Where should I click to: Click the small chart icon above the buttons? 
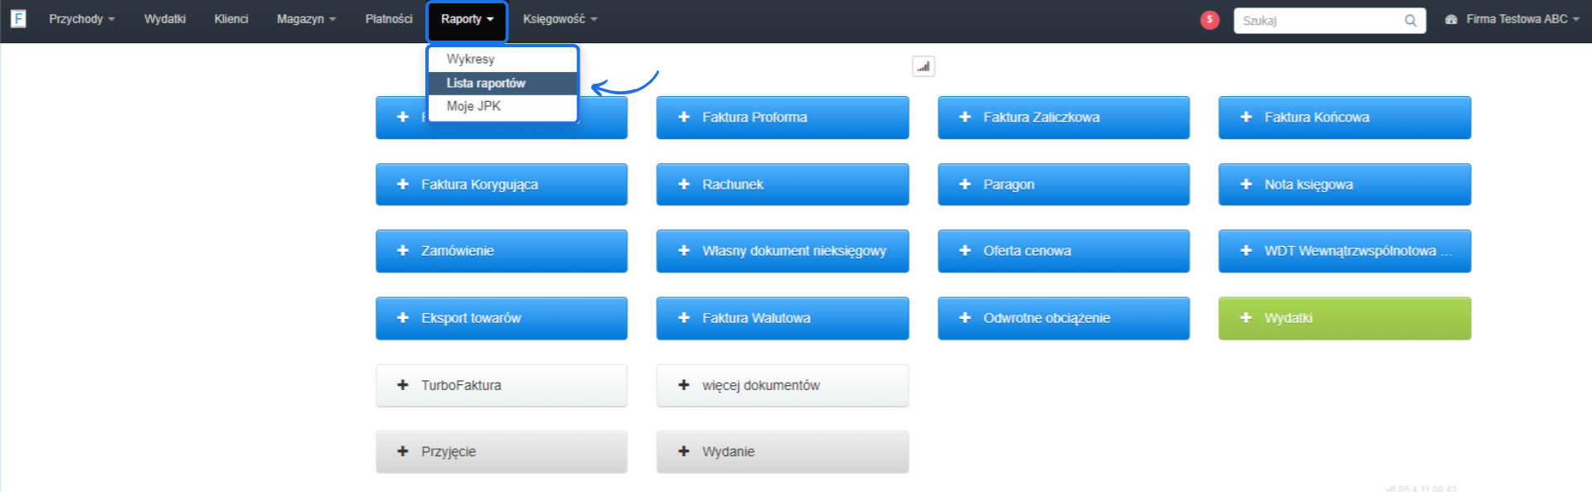(x=924, y=66)
